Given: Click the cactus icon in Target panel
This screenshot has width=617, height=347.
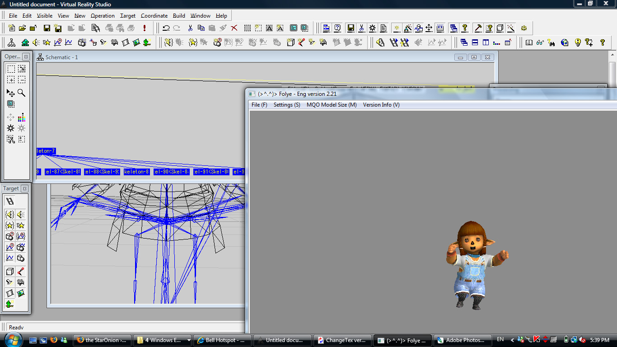Looking at the screenshot, I should tap(10, 304).
